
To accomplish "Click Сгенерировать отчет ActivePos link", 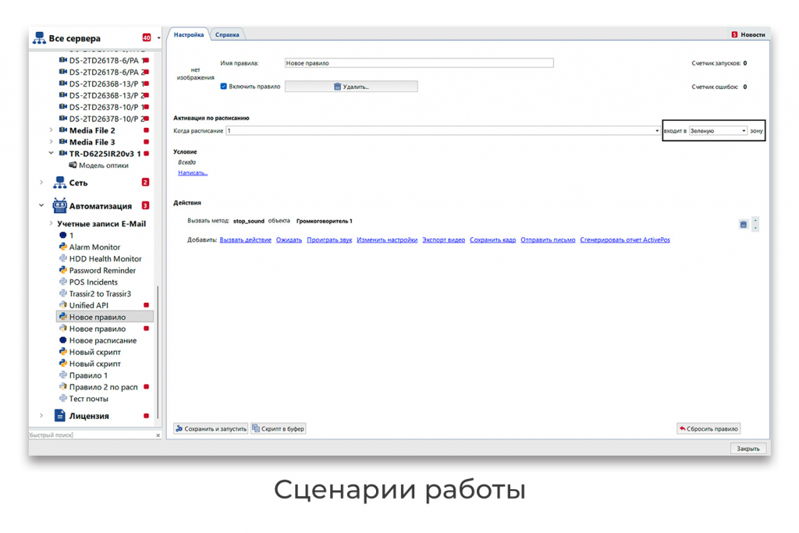I will pos(625,240).
